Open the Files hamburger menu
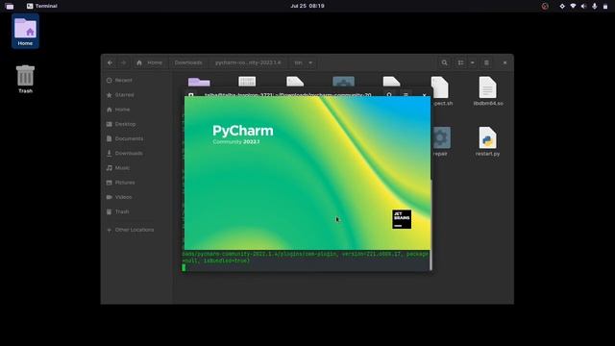This screenshot has width=615, height=346. click(x=486, y=62)
